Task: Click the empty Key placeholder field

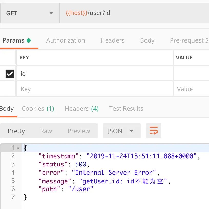Action: tap(95, 89)
